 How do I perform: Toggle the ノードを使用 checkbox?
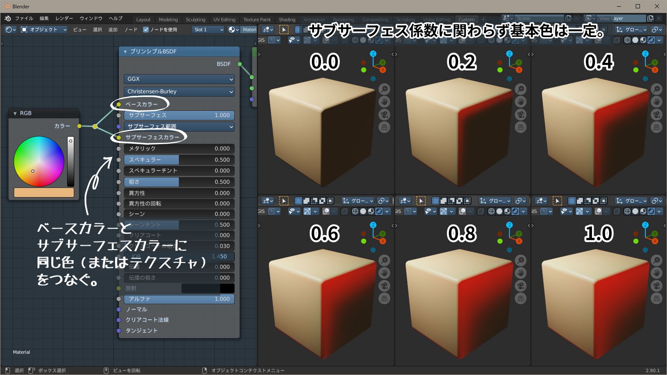(x=146, y=30)
